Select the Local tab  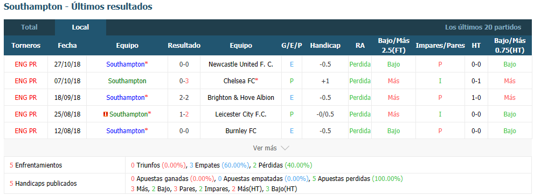coord(80,27)
